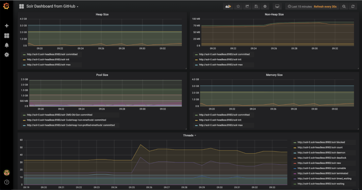Click the yellow count line peak in Threads graph
The image size is (362, 190).
pos(141,144)
